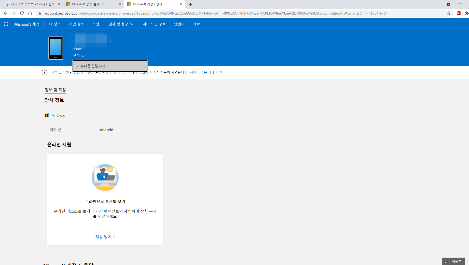Collapse the 관리 dropdown under Phone

(x=78, y=56)
